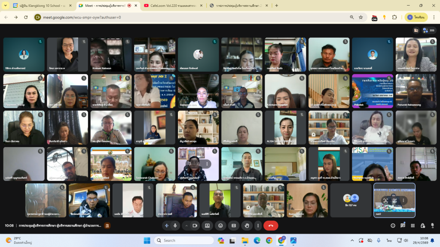Screen dimensions: 440x247
Task: Open host controls lock icon
Action: 423,226
